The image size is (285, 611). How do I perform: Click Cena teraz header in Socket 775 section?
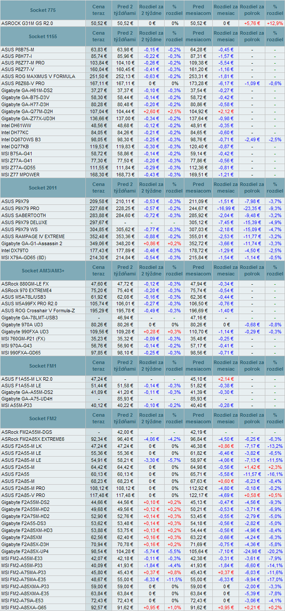point(99,10)
